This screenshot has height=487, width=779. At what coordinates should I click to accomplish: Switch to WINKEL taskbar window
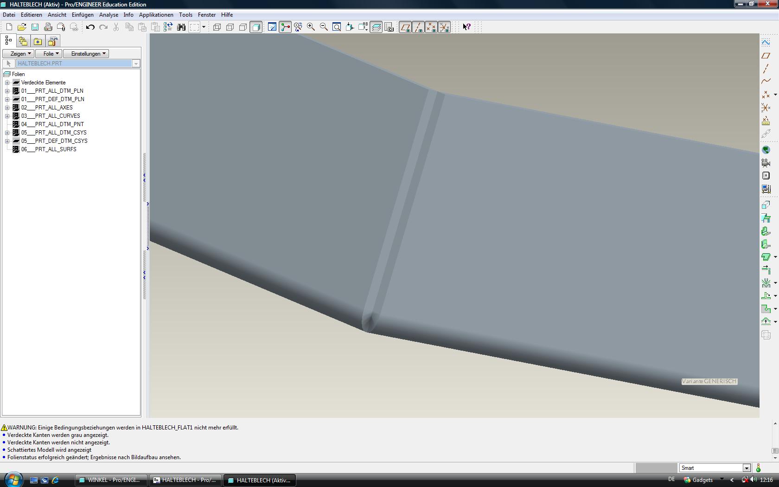[x=111, y=480]
